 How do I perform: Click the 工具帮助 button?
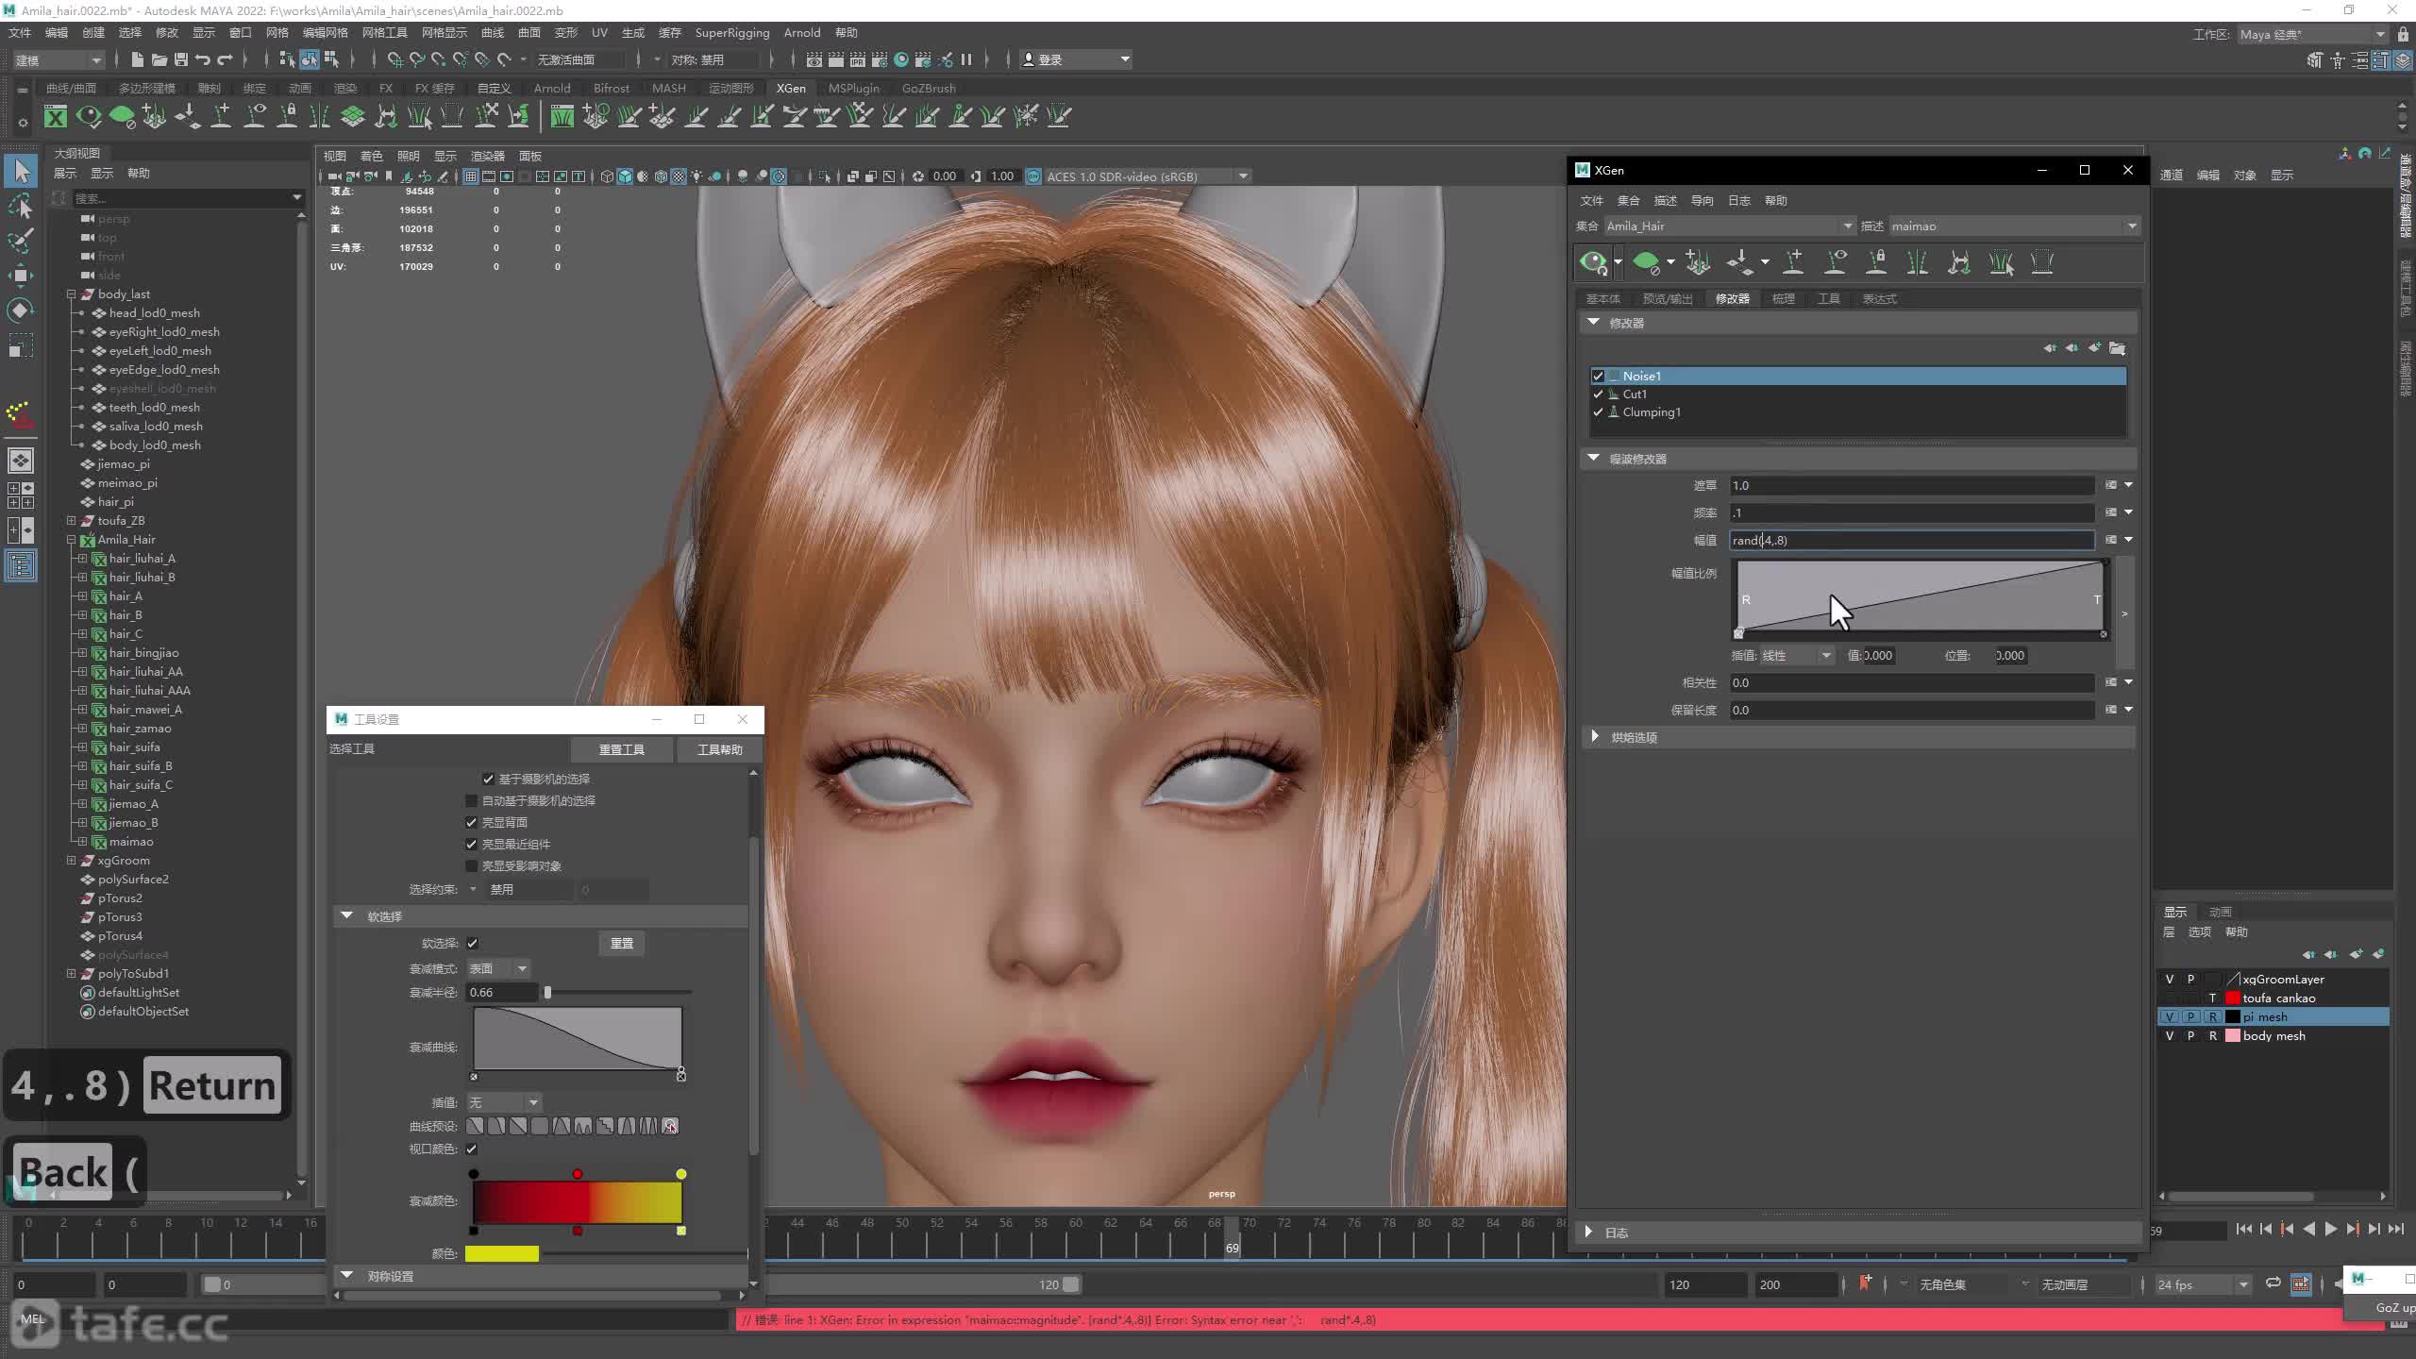[x=719, y=749]
